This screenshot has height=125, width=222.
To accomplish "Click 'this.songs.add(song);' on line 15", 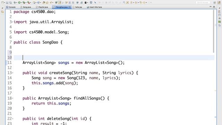I will pyautogui.click(x=55, y=83).
